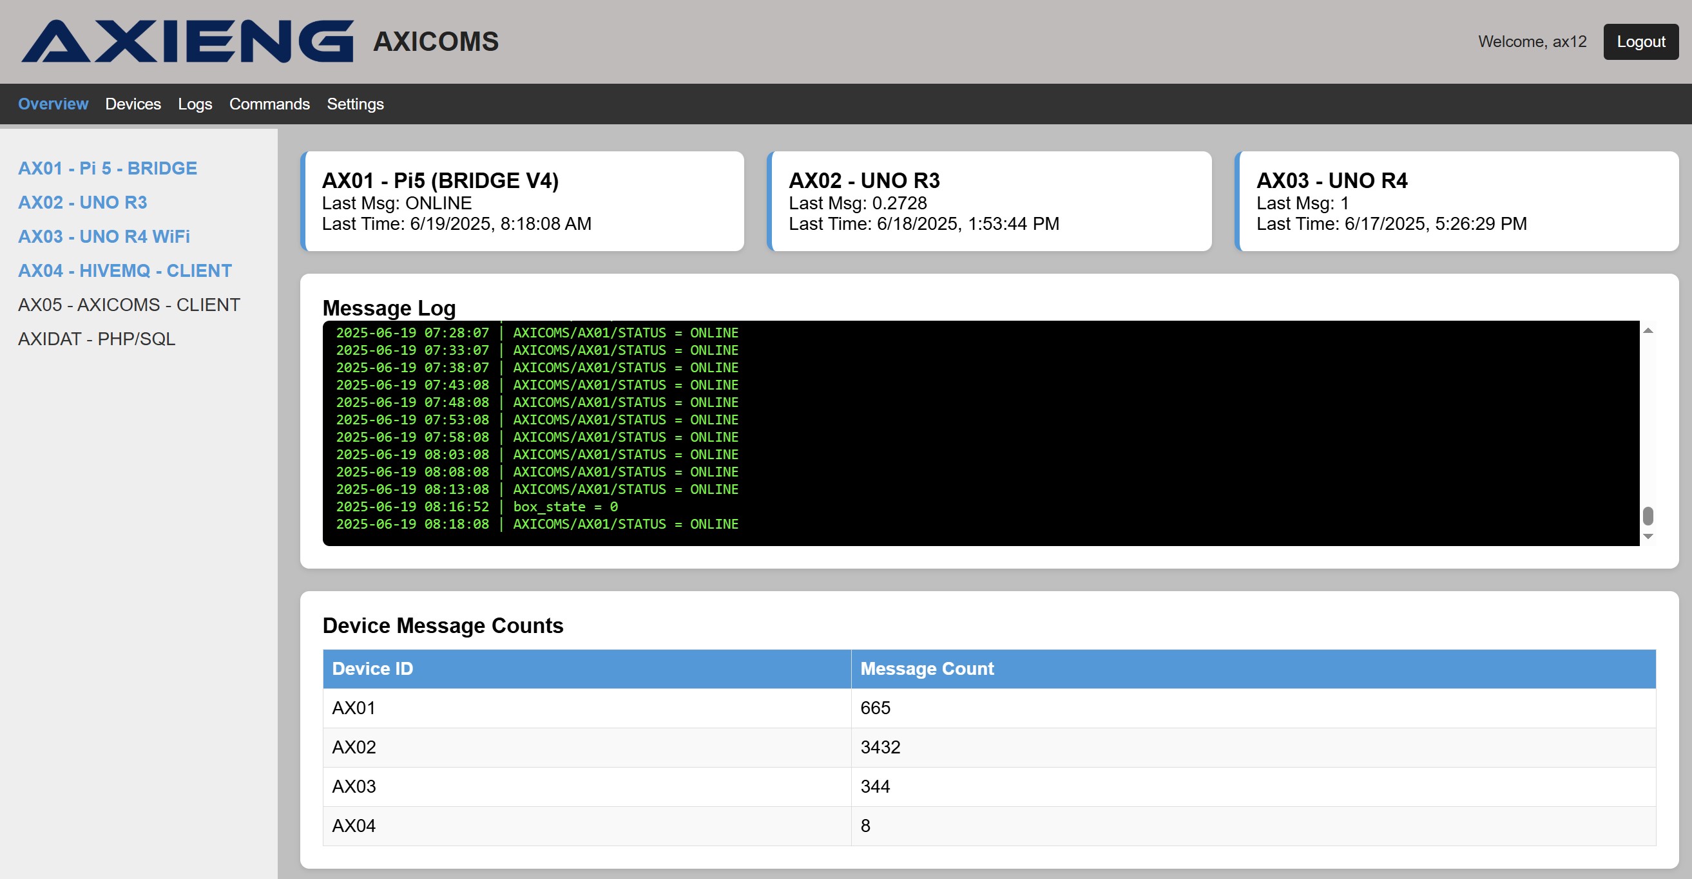Image resolution: width=1692 pixels, height=879 pixels.
Task: Open AX02 - UNO R3 from sidebar
Action: click(x=82, y=202)
